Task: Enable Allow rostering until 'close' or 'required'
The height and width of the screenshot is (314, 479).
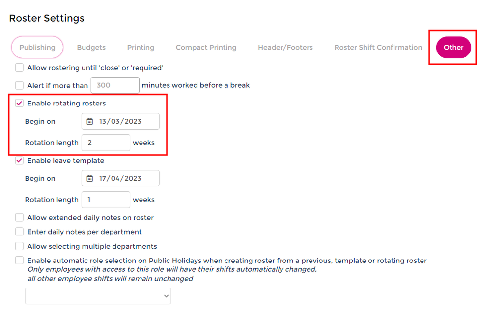Action: 19,68
